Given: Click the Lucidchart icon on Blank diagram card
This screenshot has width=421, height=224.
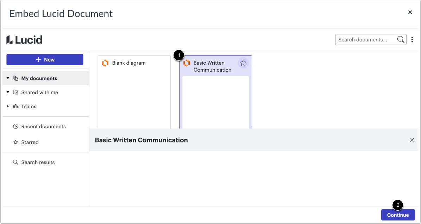Looking at the screenshot, I should (105, 62).
